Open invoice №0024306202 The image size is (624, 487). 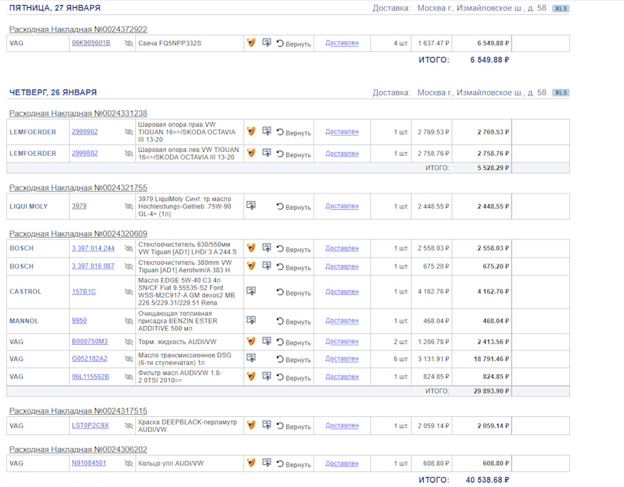(78, 449)
